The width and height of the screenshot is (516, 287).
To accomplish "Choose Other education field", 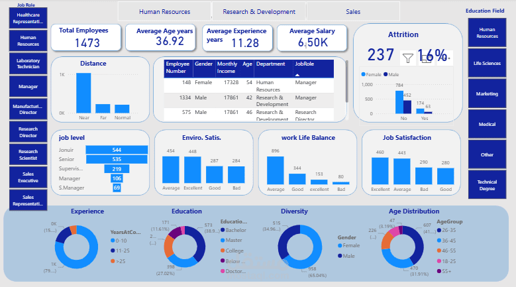I will (x=487, y=154).
